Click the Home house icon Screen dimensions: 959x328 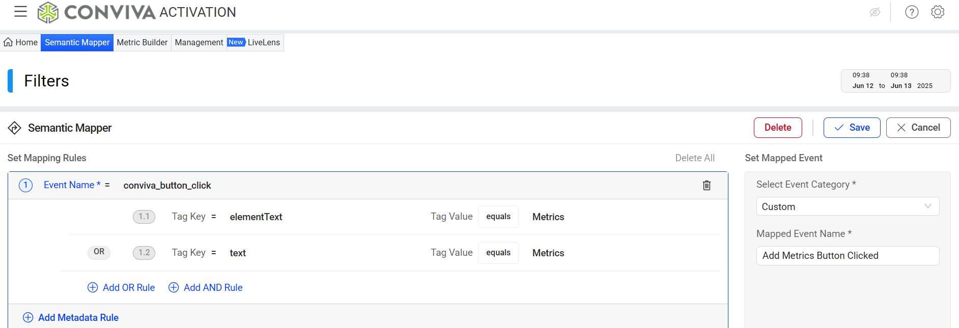pos(9,42)
